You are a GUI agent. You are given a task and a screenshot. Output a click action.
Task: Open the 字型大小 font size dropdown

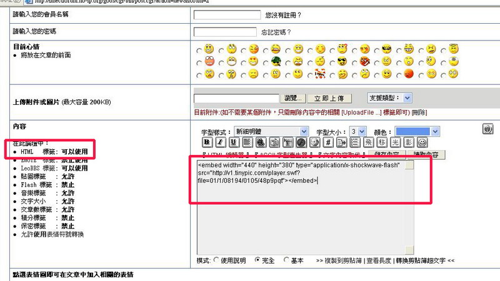pos(357,131)
